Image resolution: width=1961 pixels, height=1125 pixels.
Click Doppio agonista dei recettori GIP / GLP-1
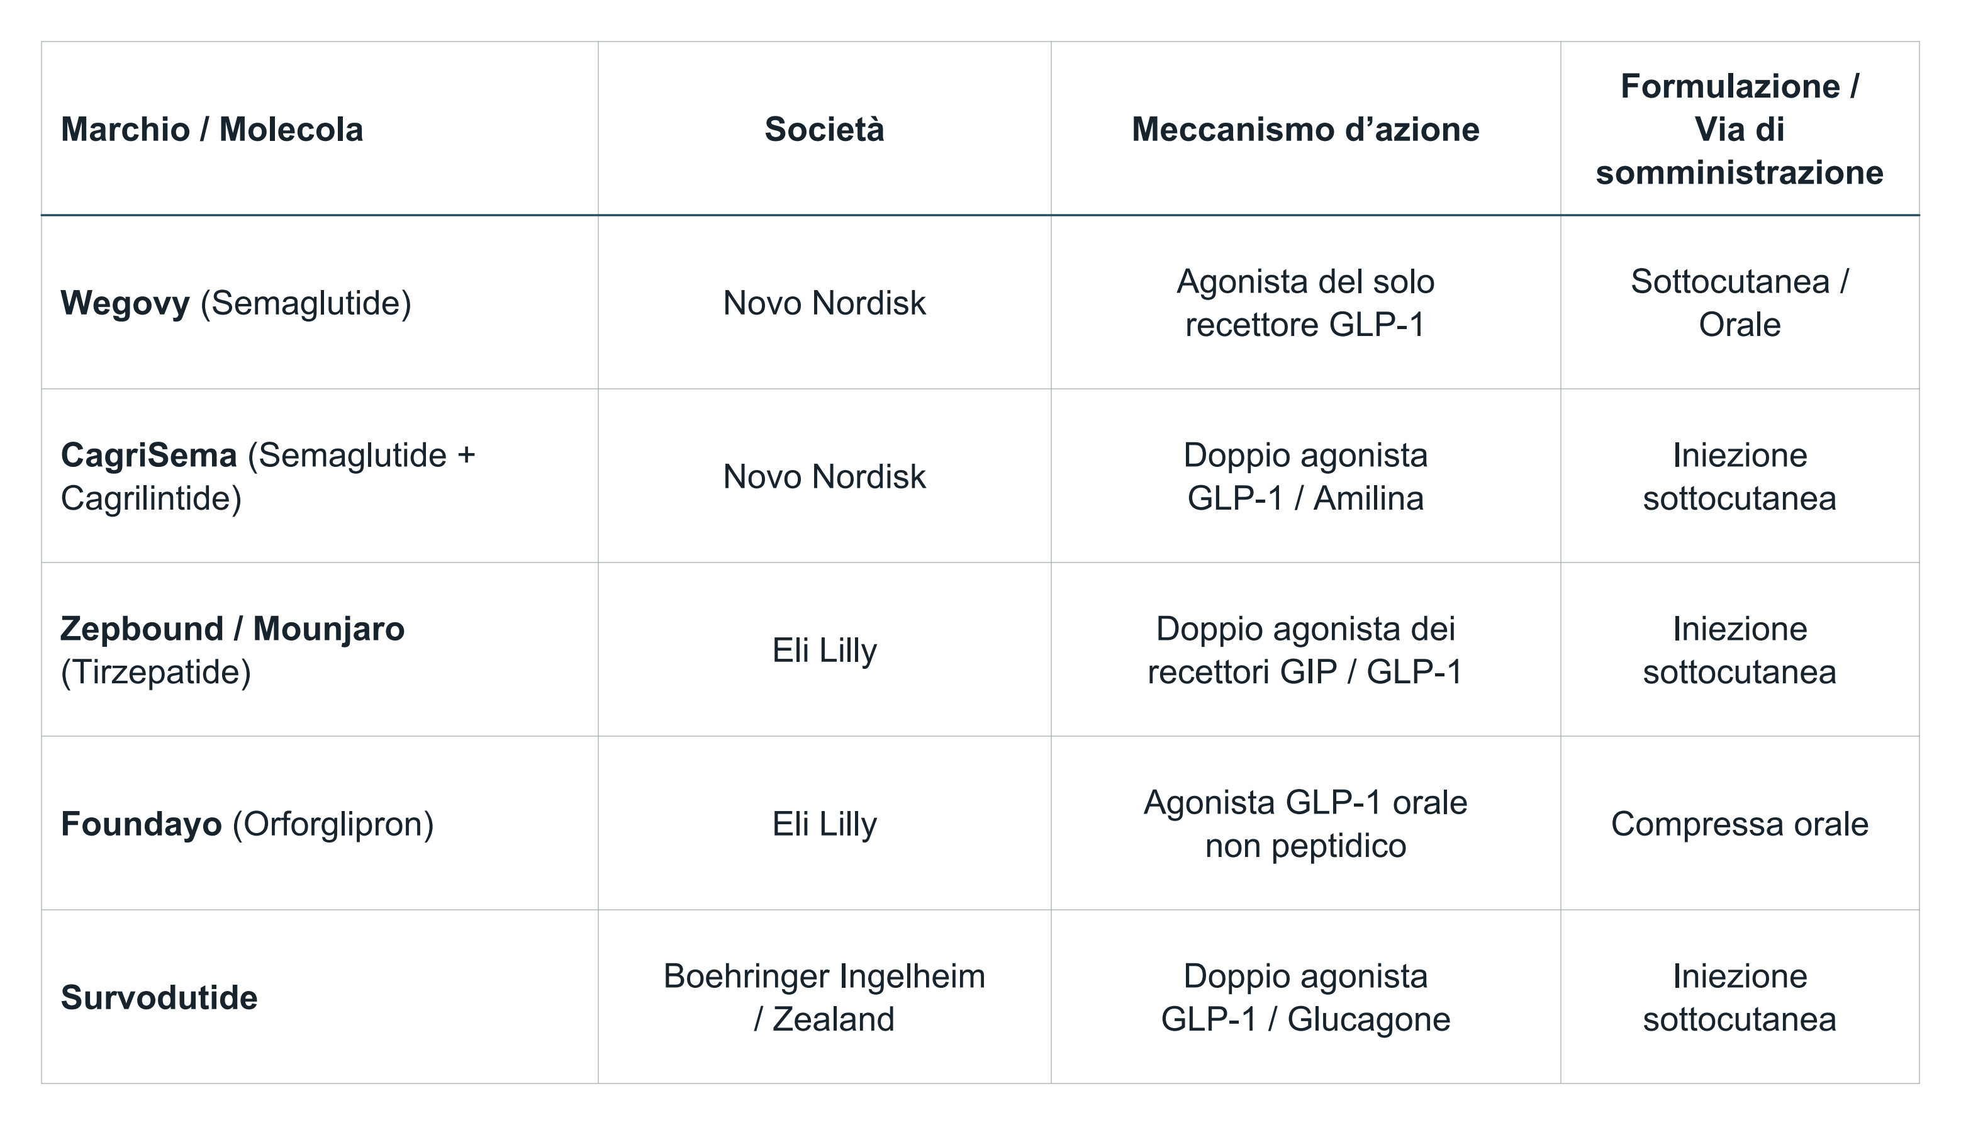(x=1305, y=650)
